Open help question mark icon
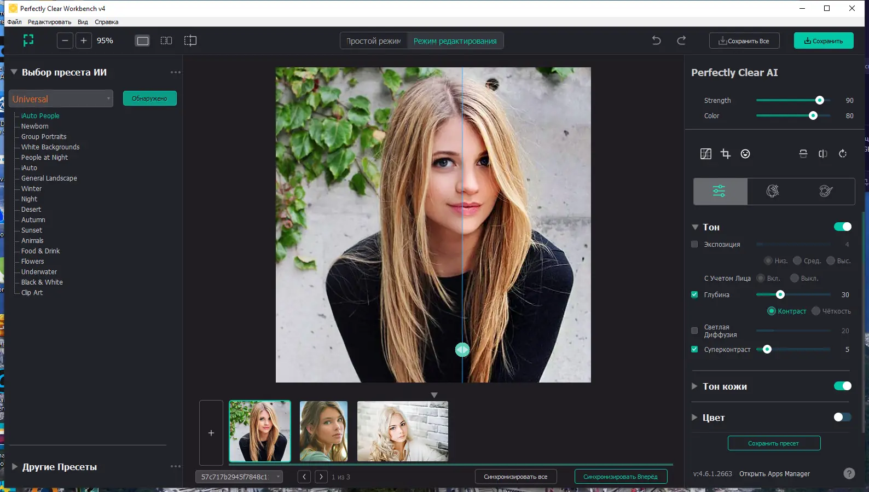 [849, 474]
